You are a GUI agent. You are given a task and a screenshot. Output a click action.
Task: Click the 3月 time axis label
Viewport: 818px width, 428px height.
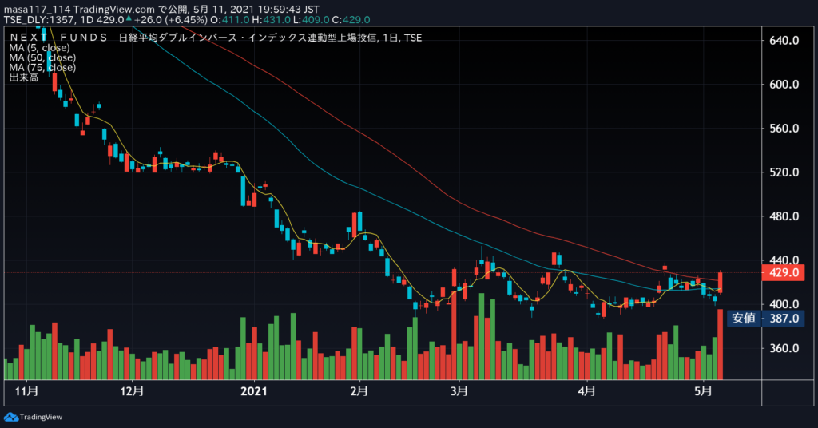click(x=459, y=391)
